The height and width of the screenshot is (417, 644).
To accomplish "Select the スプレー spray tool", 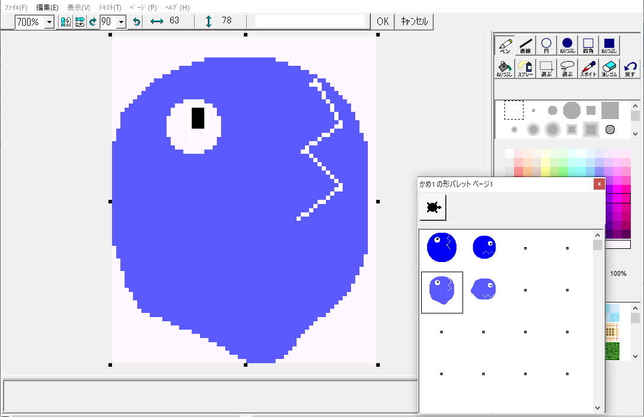I will coord(525,68).
